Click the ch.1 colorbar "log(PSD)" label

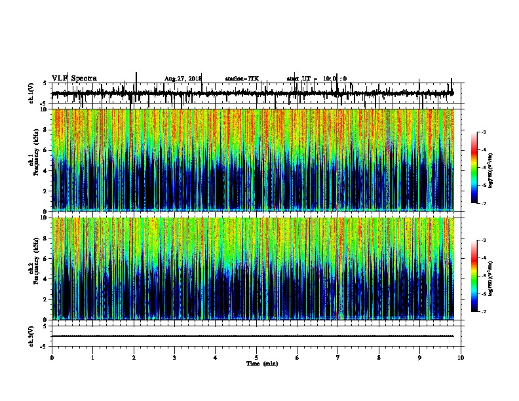[491, 170]
